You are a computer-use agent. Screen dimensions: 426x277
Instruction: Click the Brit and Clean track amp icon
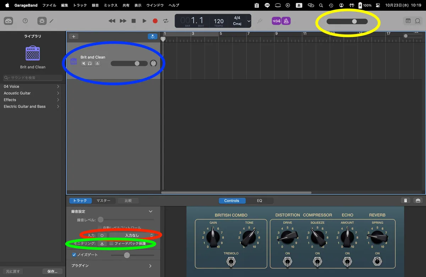pos(73,61)
